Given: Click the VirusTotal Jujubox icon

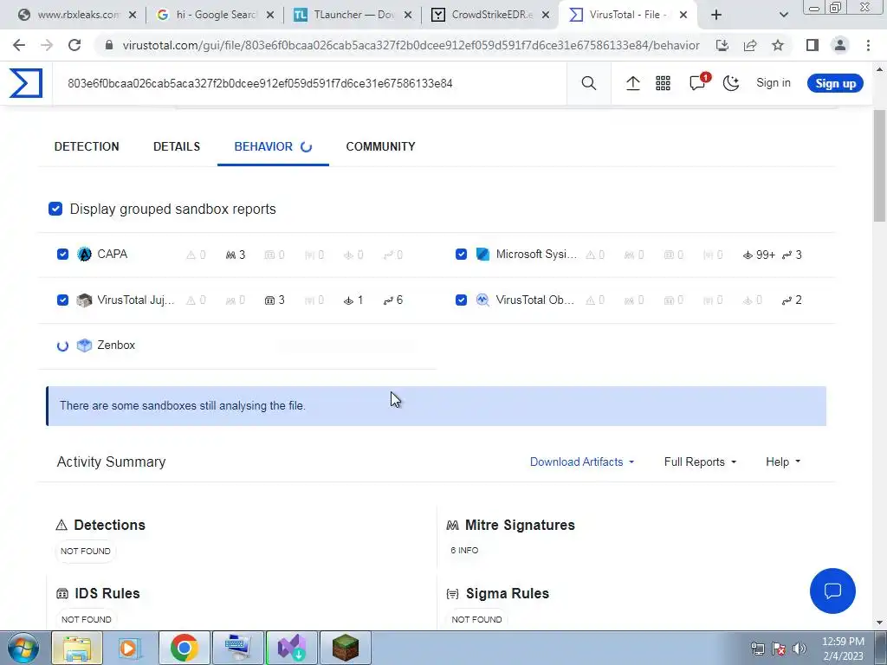Looking at the screenshot, I should (x=84, y=300).
